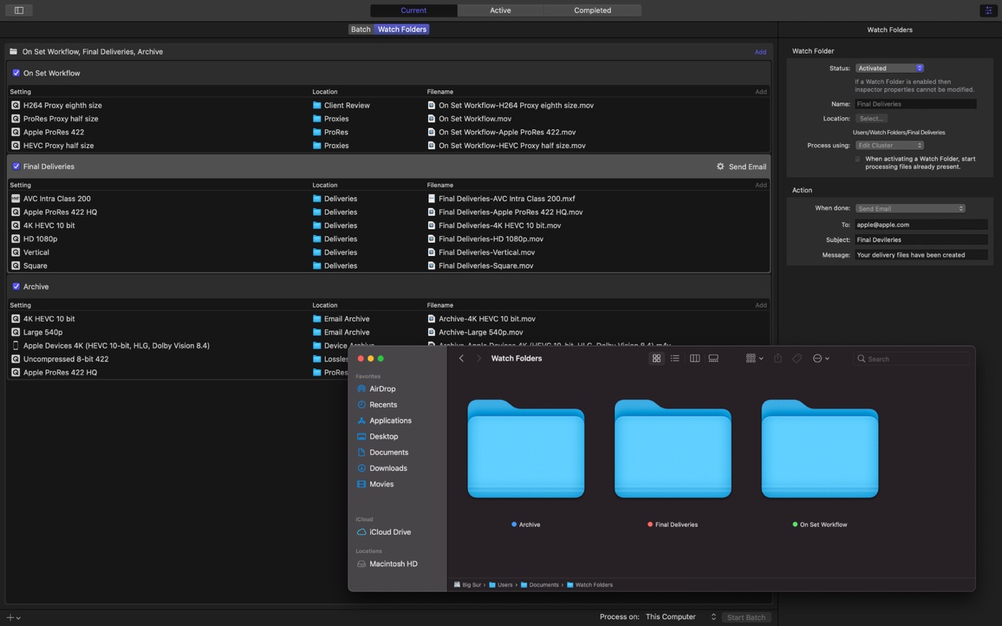Open the Process on This Computer dropdown
This screenshot has height=626, width=1002.
pos(676,617)
